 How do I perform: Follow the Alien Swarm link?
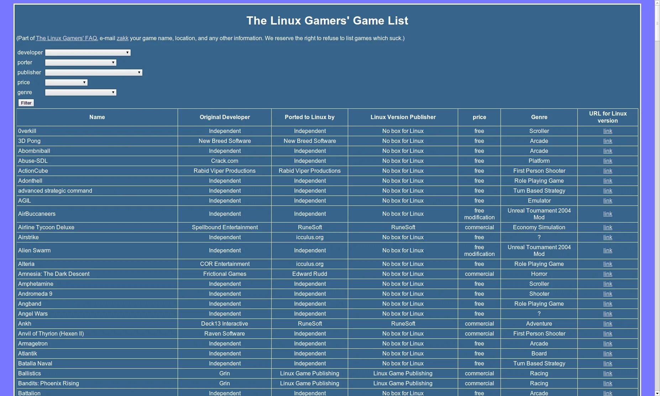click(608, 251)
